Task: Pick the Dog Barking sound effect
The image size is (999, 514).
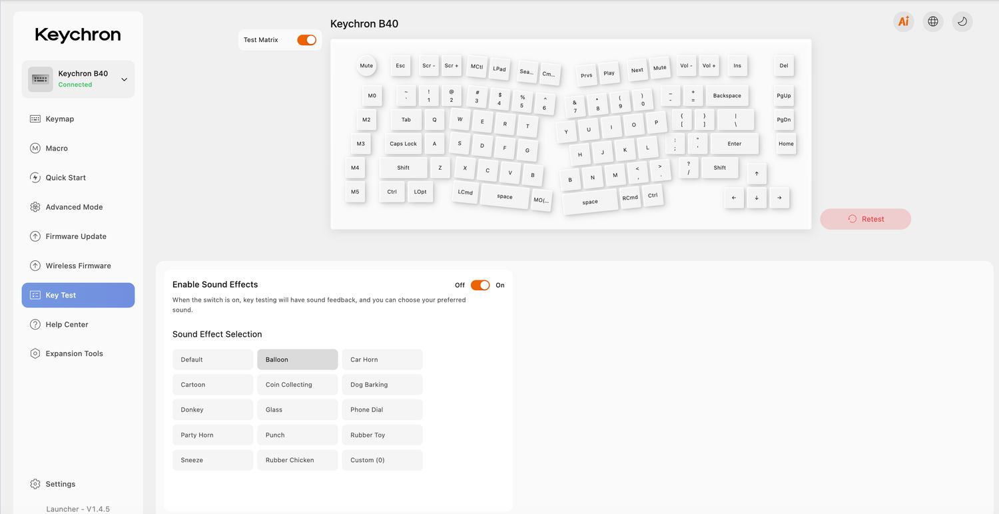Action: coord(382,385)
